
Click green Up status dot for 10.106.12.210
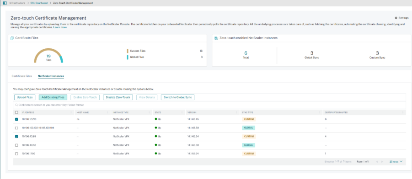(156, 119)
